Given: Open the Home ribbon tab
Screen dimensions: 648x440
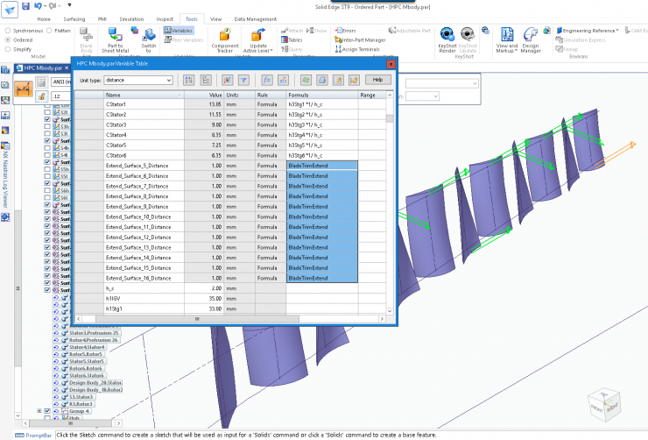Looking at the screenshot, I should pyautogui.click(x=44, y=19).
